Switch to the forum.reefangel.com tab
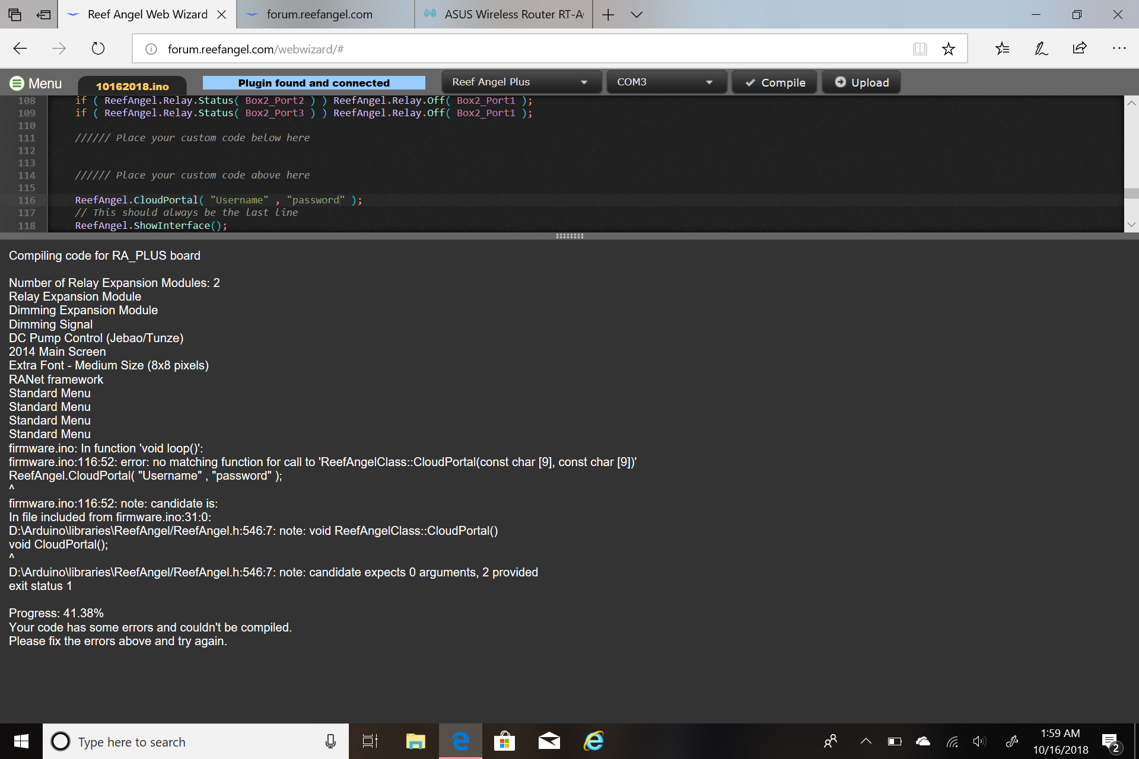Image resolution: width=1139 pixels, height=759 pixels. click(325, 14)
